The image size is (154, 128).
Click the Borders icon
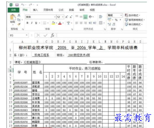point(45,23)
